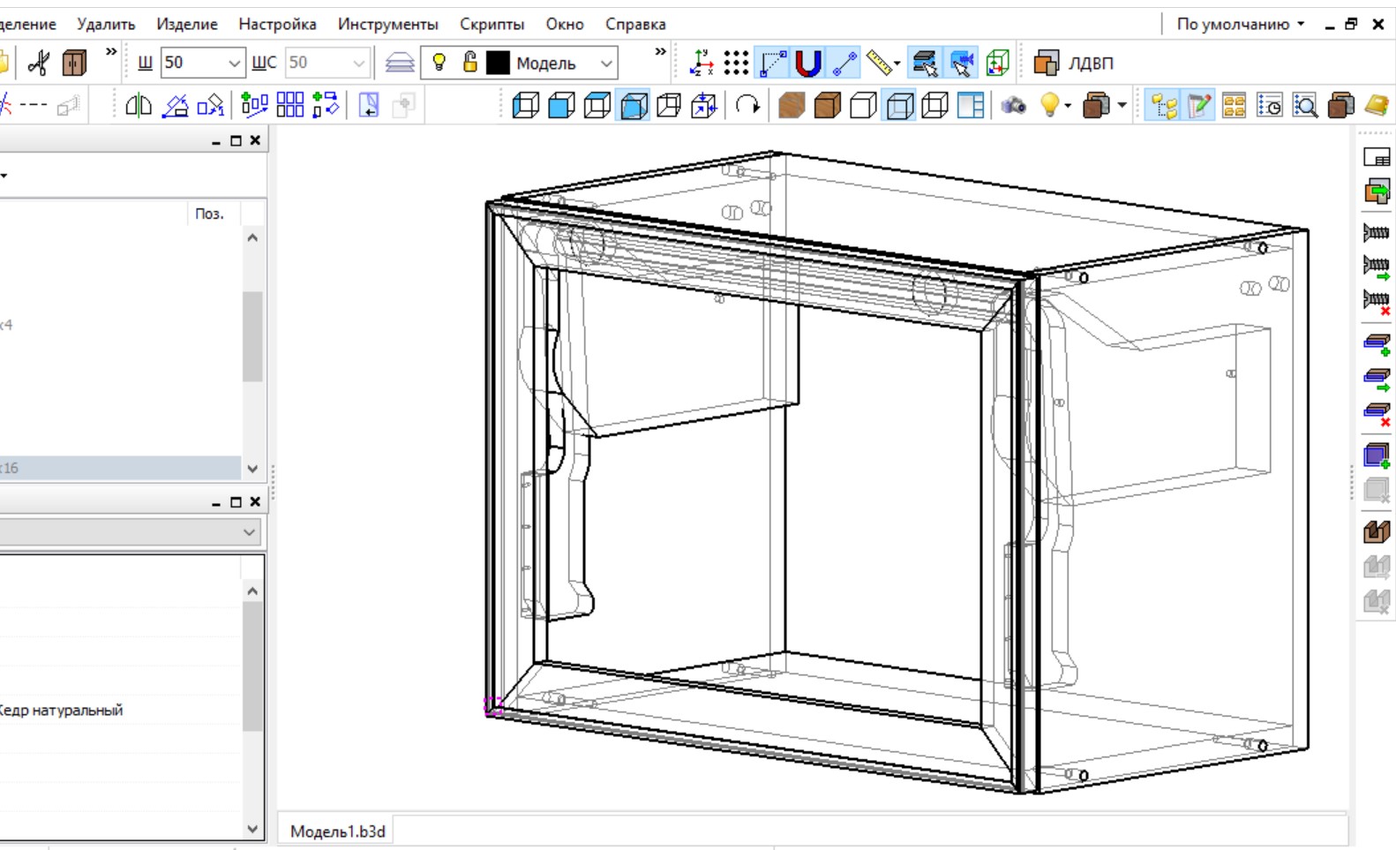The image size is (1396, 850).
Task: Open the Скрипты menu
Action: click(492, 24)
